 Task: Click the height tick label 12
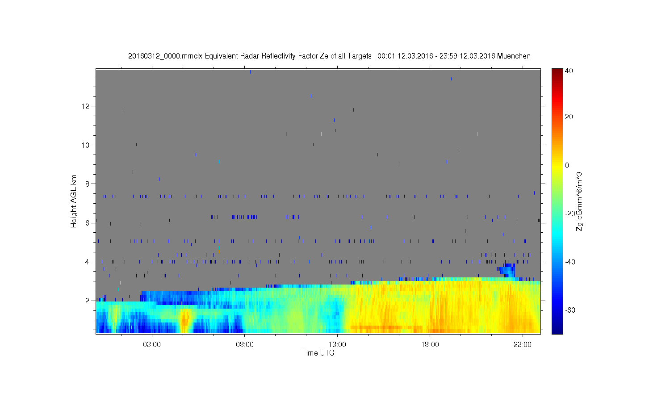click(86, 106)
